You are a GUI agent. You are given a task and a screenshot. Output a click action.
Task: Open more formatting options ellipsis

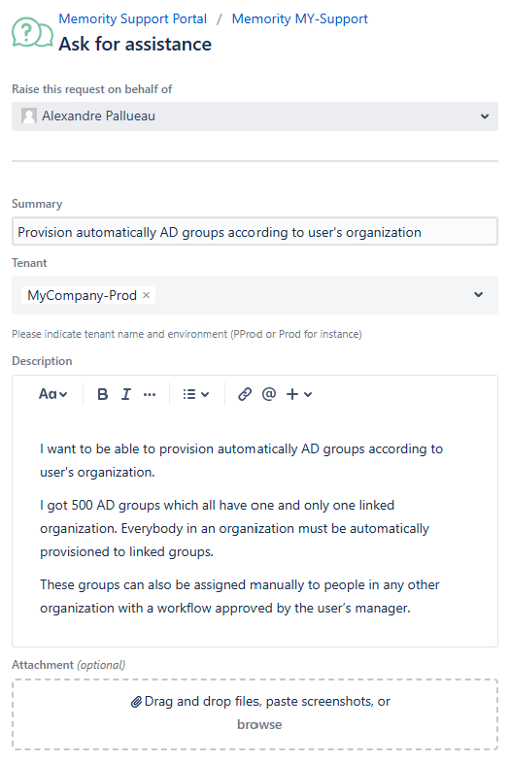pos(150,395)
